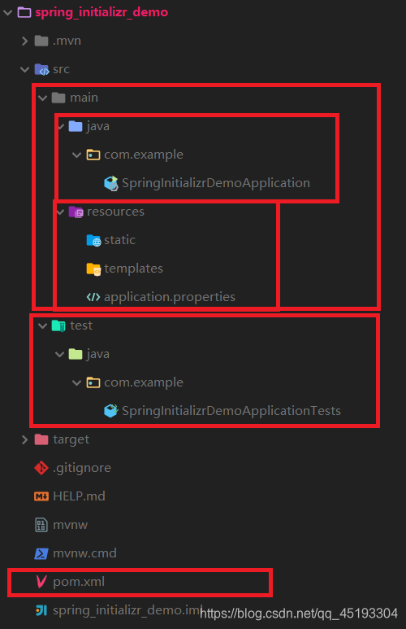Select com.example package under test
Viewport: 406px width, 629px height.
click(135, 382)
